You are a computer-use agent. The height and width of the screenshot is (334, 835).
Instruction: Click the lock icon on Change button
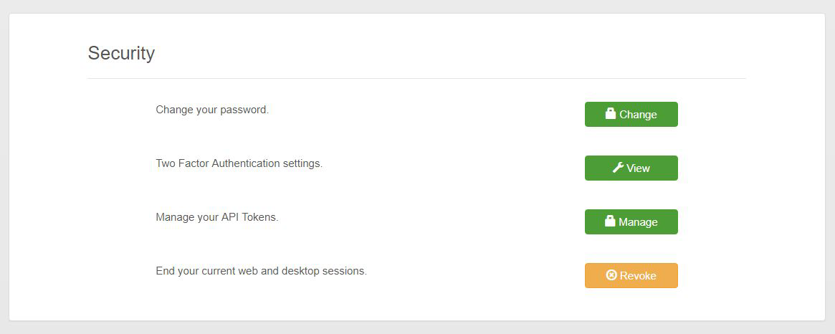(611, 114)
